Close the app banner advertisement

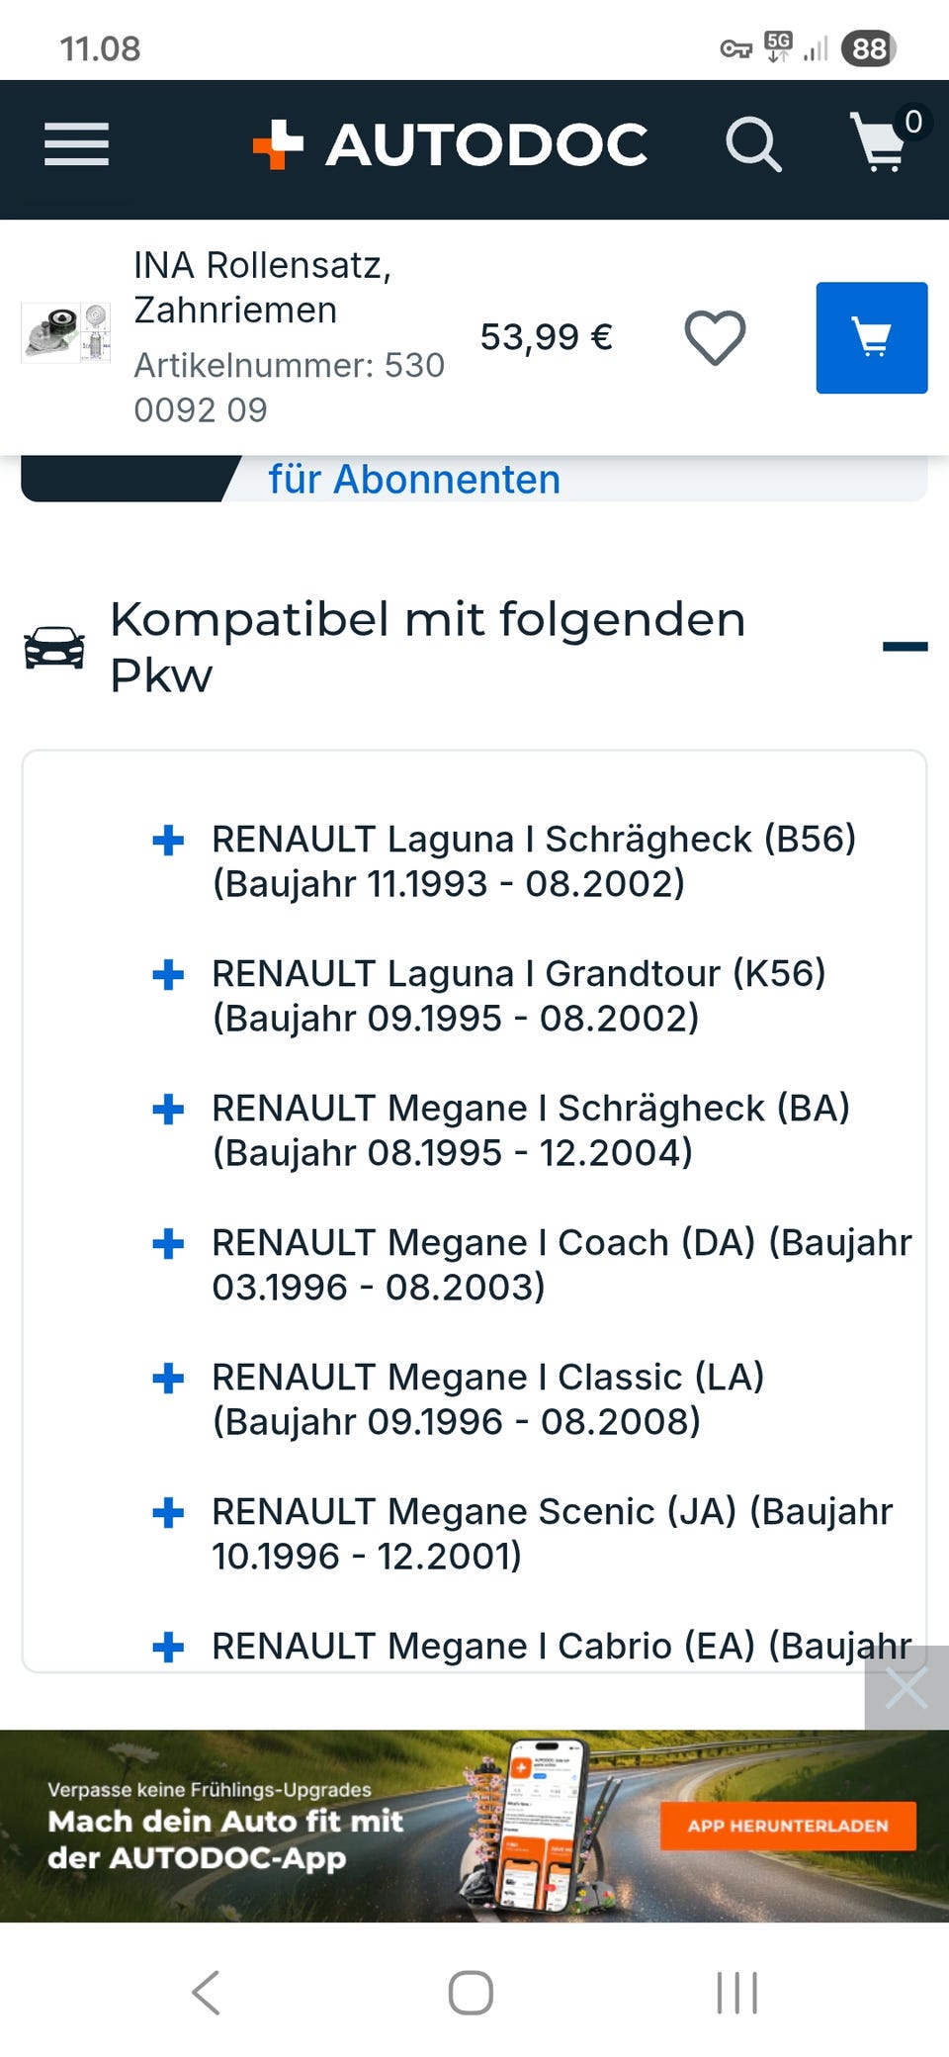coord(906,1687)
